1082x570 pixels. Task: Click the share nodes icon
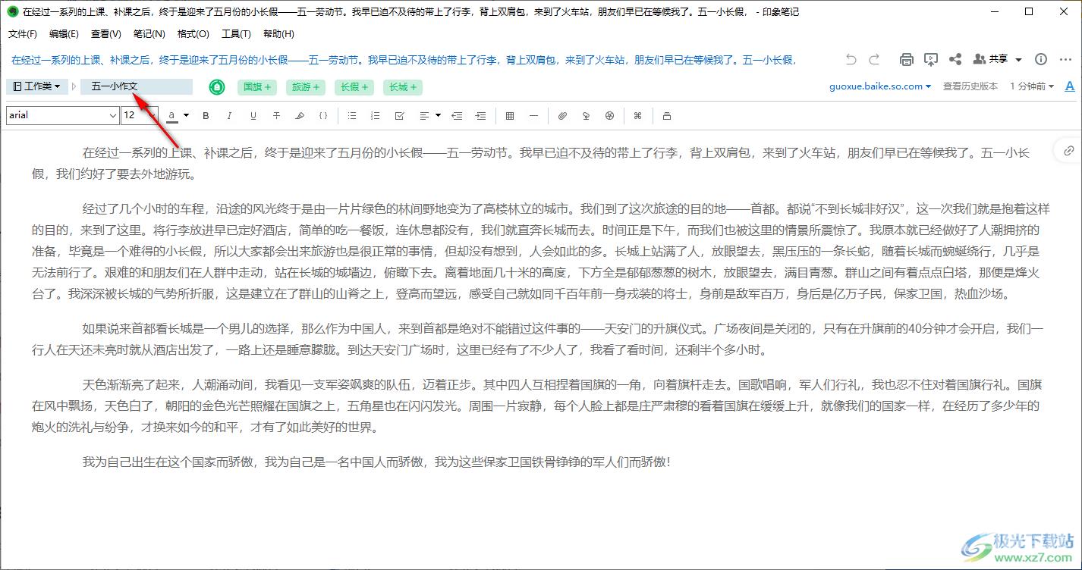956,59
